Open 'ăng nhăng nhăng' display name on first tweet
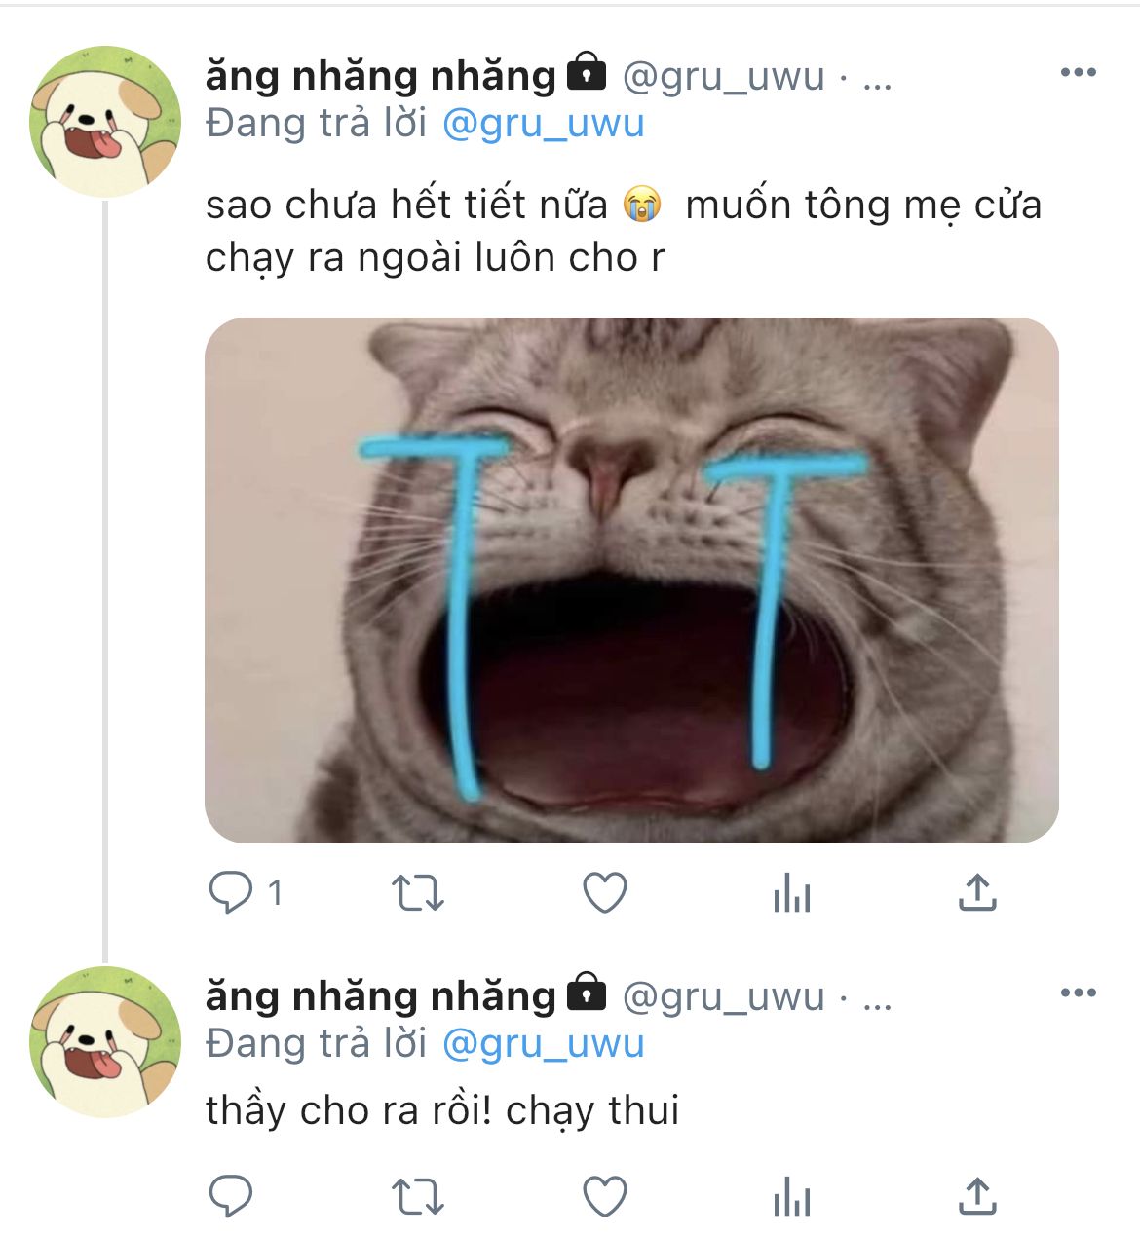This screenshot has height=1236, width=1140. pyautogui.click(x=380, y=76)
